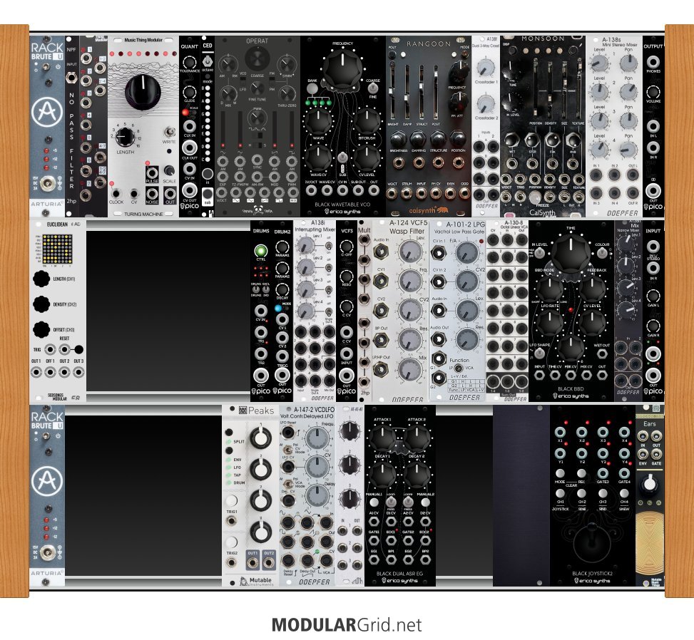Click the Euclidean LED grid display

click(x=57, y=249)
